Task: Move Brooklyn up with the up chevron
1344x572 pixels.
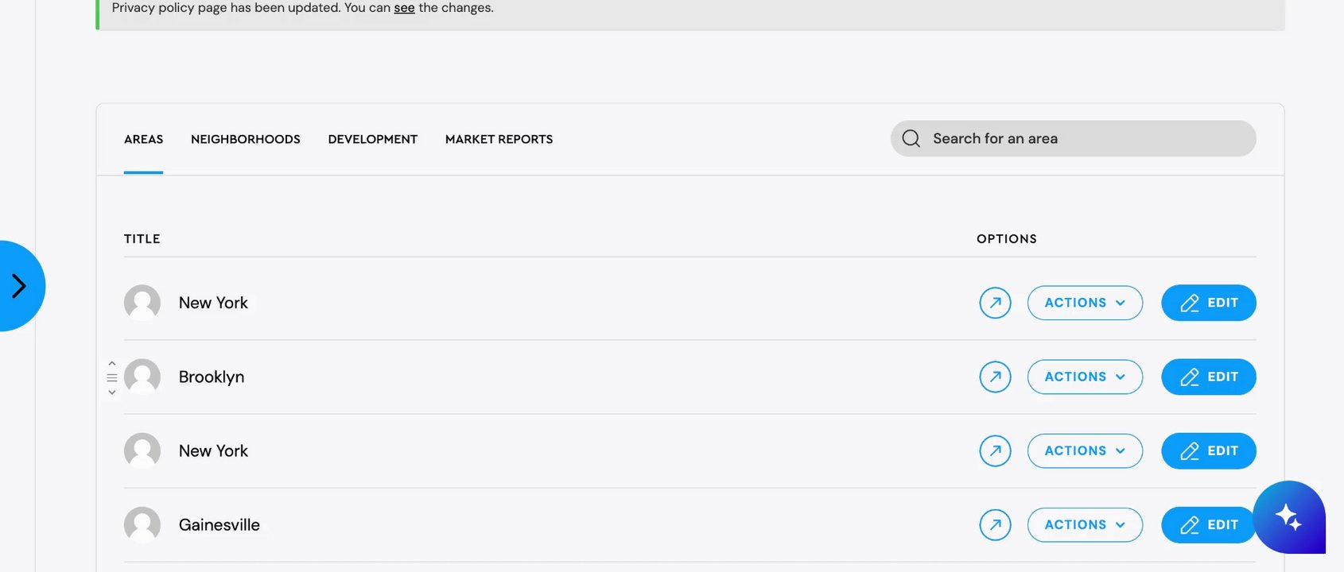Action: point(112,364)
